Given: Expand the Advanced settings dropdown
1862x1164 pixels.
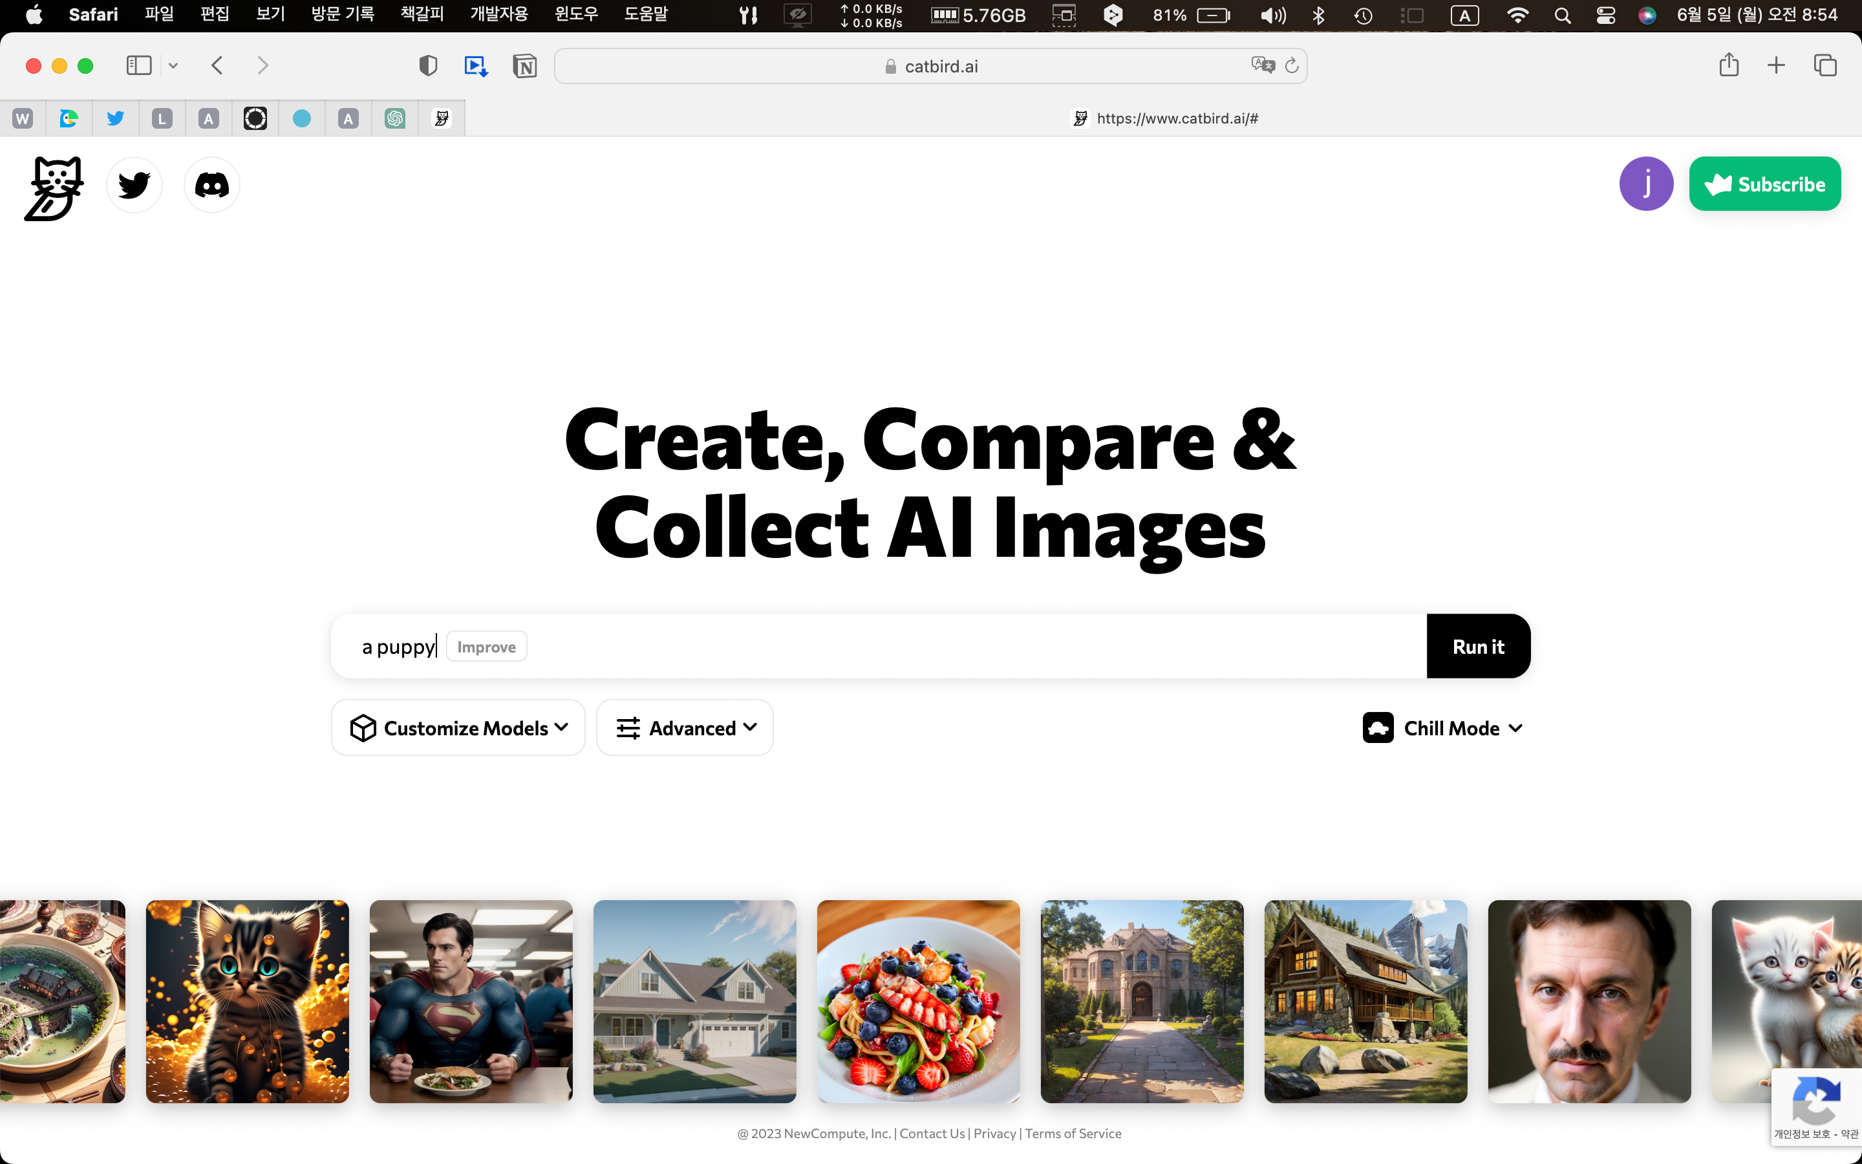Looking at the screenshot, I should [685, 727].
